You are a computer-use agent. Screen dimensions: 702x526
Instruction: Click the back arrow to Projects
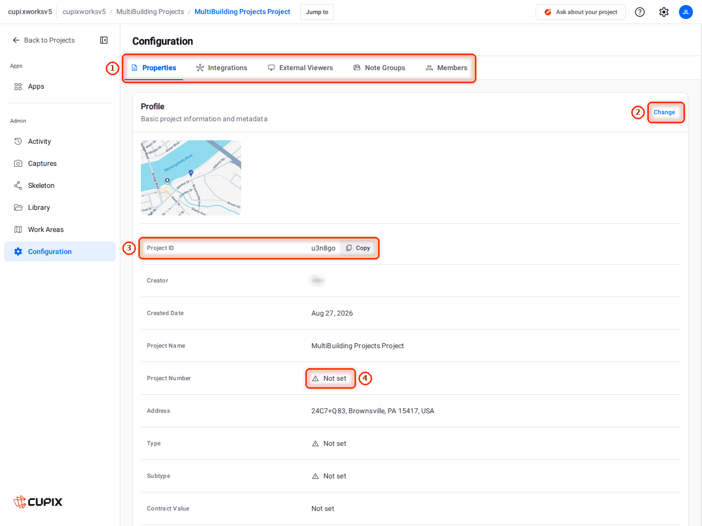click(16, 40)
